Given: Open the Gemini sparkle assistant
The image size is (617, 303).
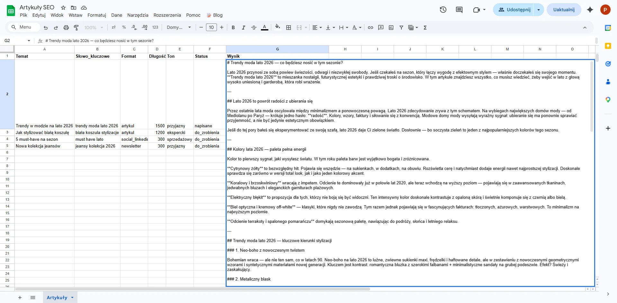Looking at the screenshot, I should (590, 10).
